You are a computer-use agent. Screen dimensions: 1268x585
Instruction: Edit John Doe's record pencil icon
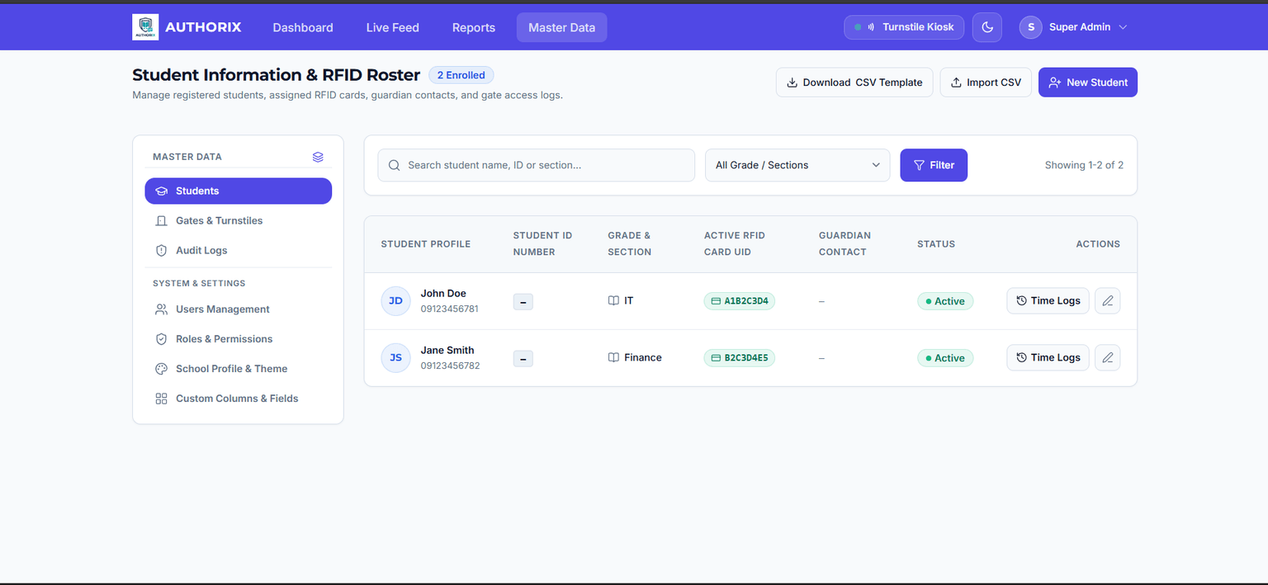[1108, 301]
